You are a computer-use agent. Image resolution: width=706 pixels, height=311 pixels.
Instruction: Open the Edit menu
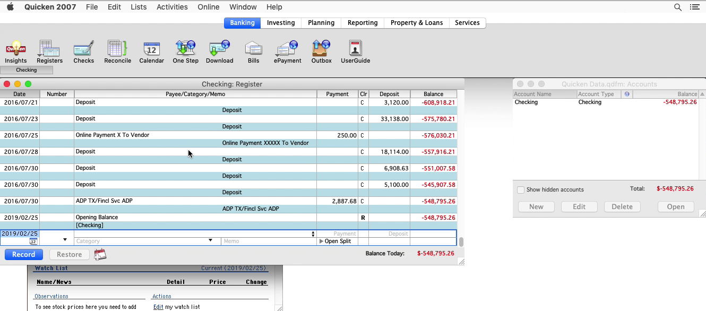click(114, 7)
